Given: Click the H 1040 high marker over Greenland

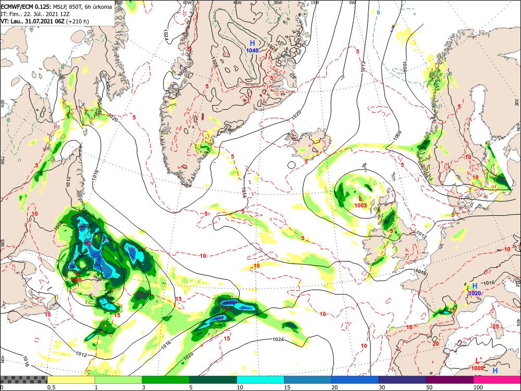Looking at the screenshot, I should coord(252,46).
